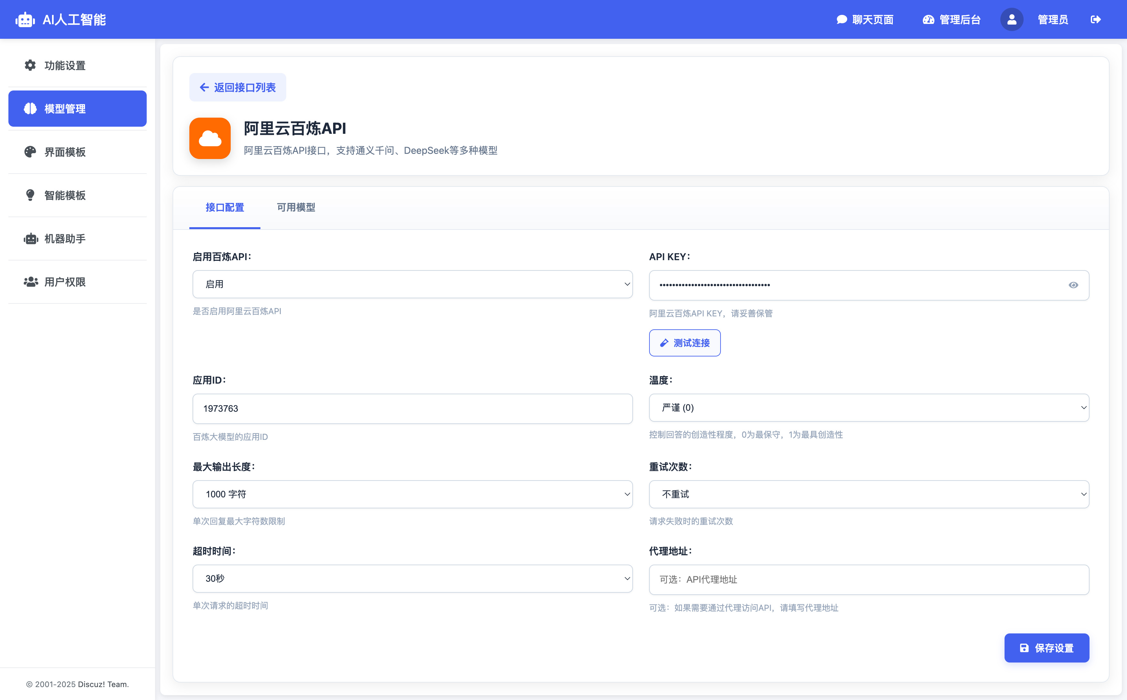The width and height of the screenshot is (1127, 700).
Task: Click the 管理员 username in header
Action: [1052, 19]
